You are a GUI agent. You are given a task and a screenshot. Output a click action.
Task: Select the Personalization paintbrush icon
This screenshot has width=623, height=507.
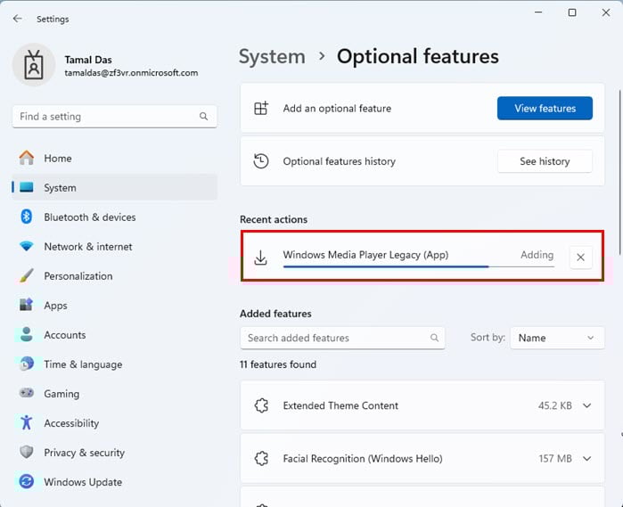pos(27,276)
